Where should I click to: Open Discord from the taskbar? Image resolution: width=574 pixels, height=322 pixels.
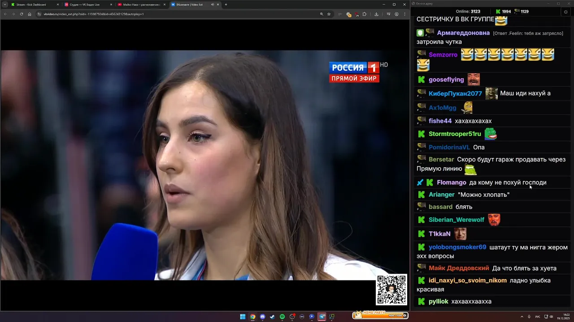262,317
